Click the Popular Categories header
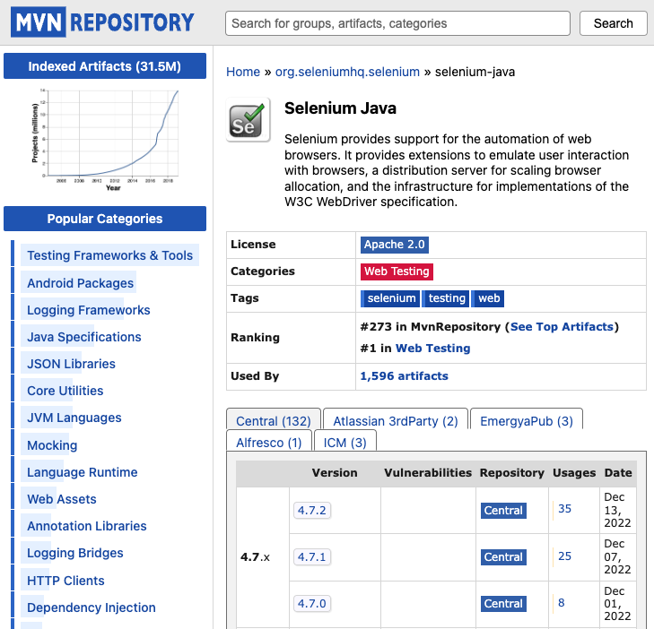Image resolution: width=654 pixels, height=629 pixels. (x=105, y=219)
